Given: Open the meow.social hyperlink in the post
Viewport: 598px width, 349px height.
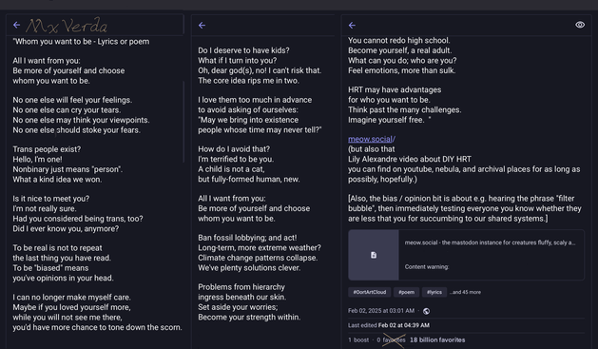Looking at the screenshot, I should pyautogui.click(x=372, y=139).
